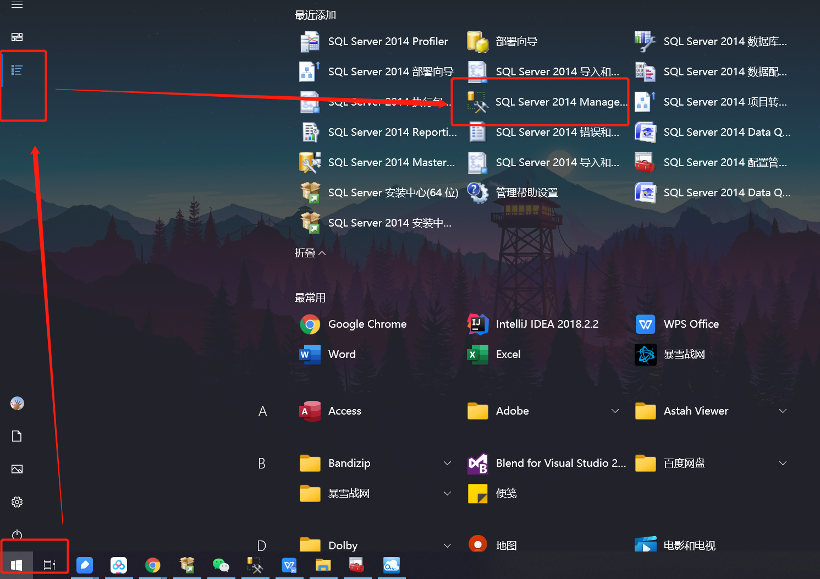Viewport: 820px width, 579px height.
Task: Start SQL Server 2014 配置管理器
Action: coord(727,162)
